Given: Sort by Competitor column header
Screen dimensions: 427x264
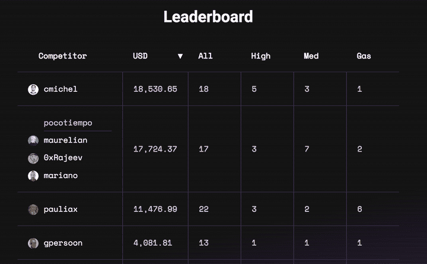Looking at the screenshot, I should pyautogui.click(x=62, y=56).
